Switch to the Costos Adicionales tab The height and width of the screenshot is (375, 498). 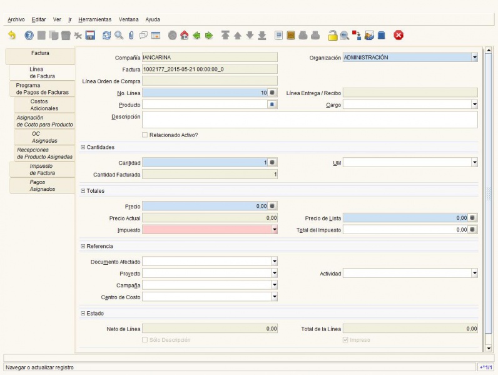pos(44,105)
